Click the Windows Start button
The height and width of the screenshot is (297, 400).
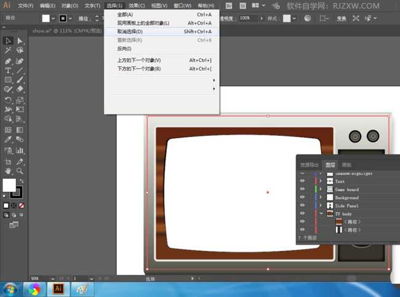10,288
